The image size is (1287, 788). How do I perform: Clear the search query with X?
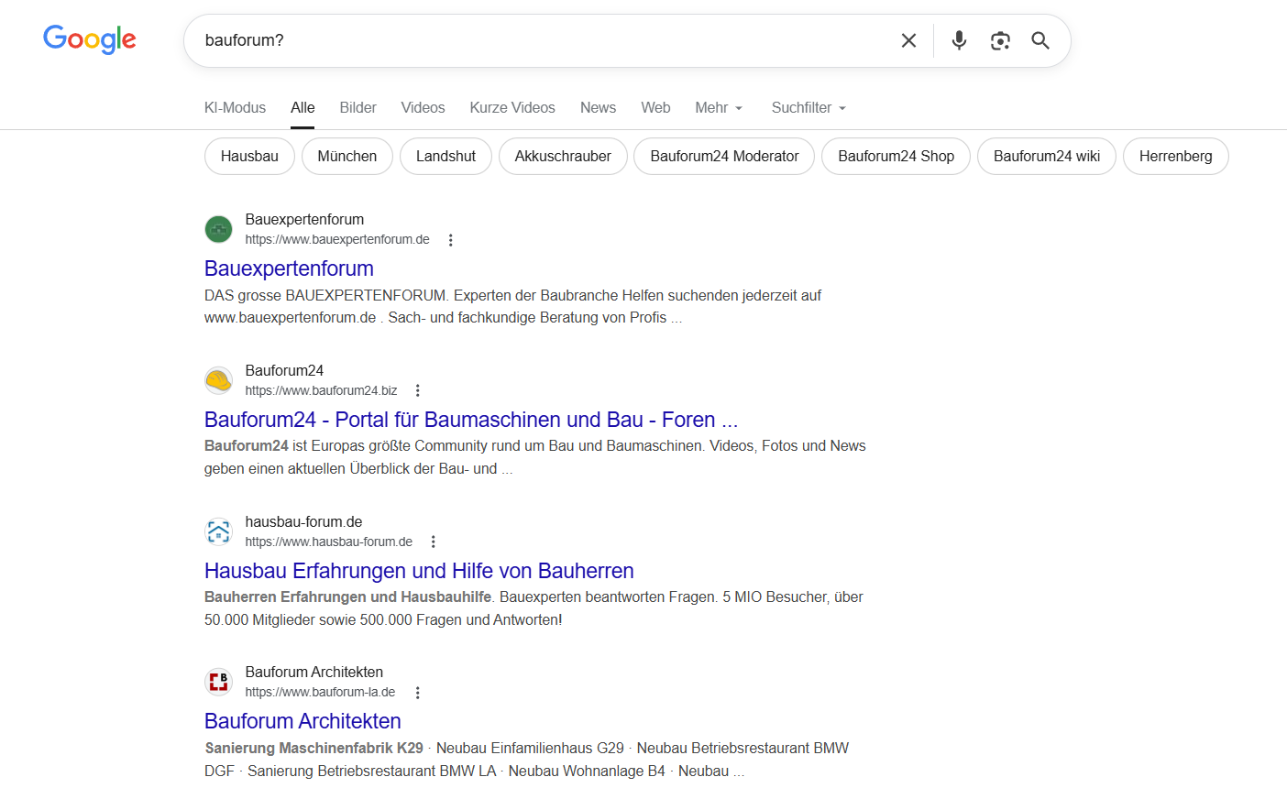point(908,40)
